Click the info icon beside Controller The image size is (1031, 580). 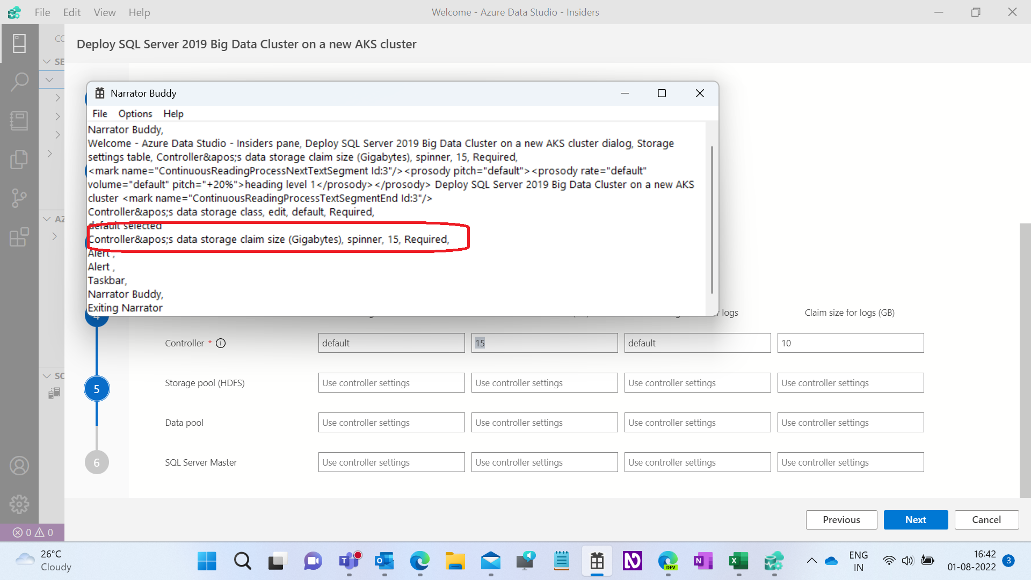(x=221, y=343)
